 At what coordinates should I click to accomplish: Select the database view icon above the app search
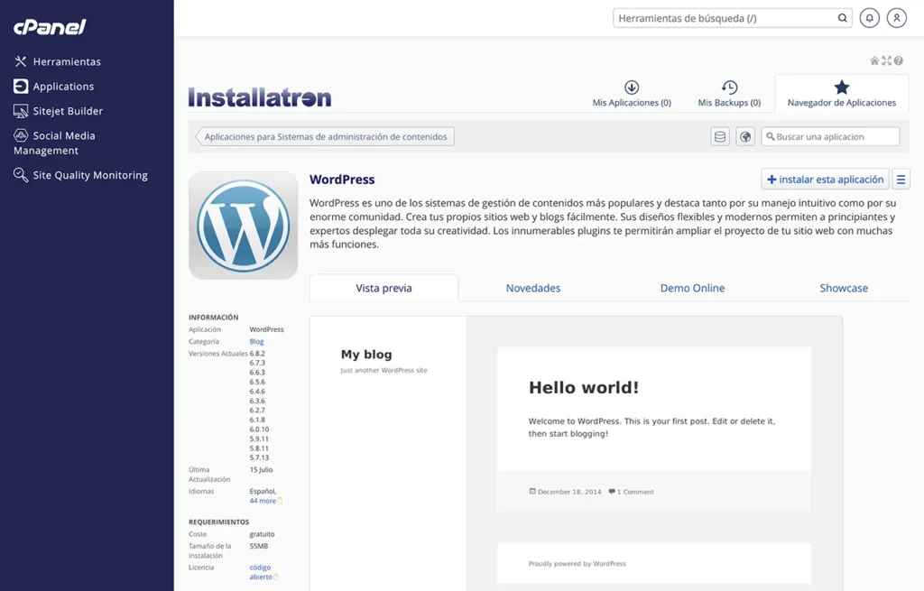point(718,135)
